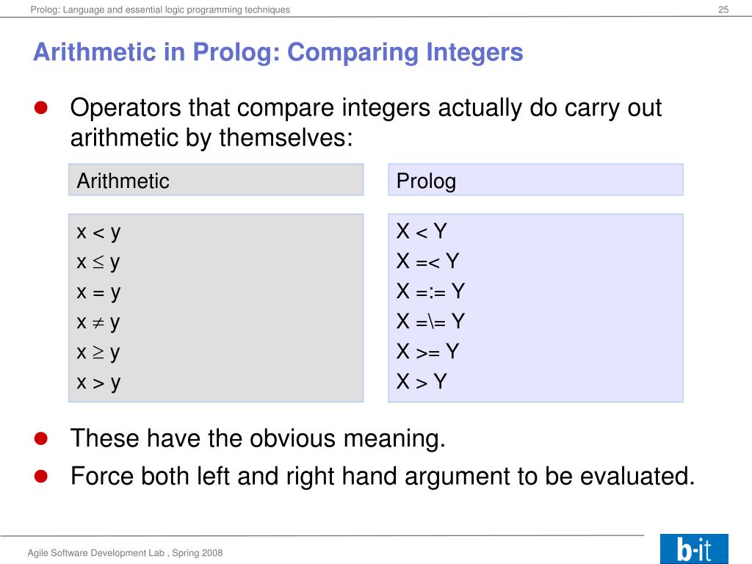The image size is (752, 564).
Task: Click the X =:= Y expression
Action: (430, 291)
